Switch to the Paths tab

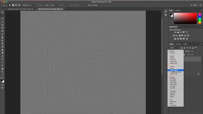pyautogui.click(x=185, y=44)
